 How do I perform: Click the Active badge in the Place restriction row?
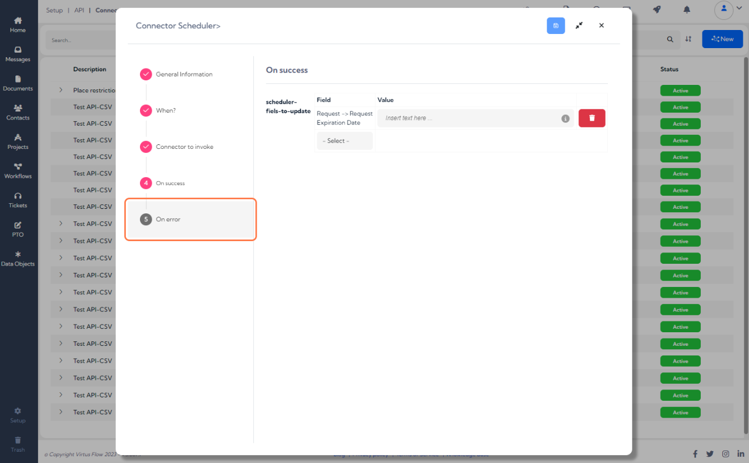click(680, 91)
